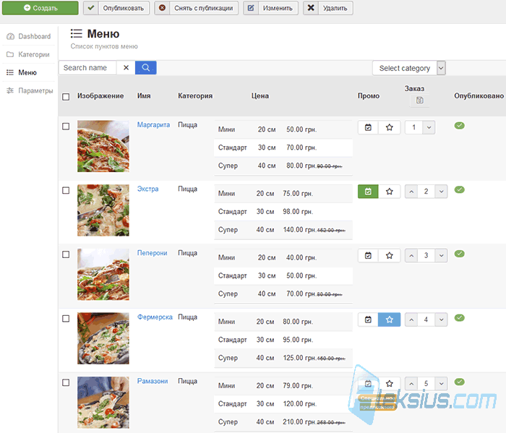Toggle published status for Фермерска
Viewport: 506px width, 433px height.
pyautogui.click(x=460, y=318)
